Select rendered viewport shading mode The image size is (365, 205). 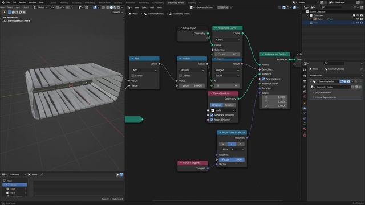coord(119,7)
